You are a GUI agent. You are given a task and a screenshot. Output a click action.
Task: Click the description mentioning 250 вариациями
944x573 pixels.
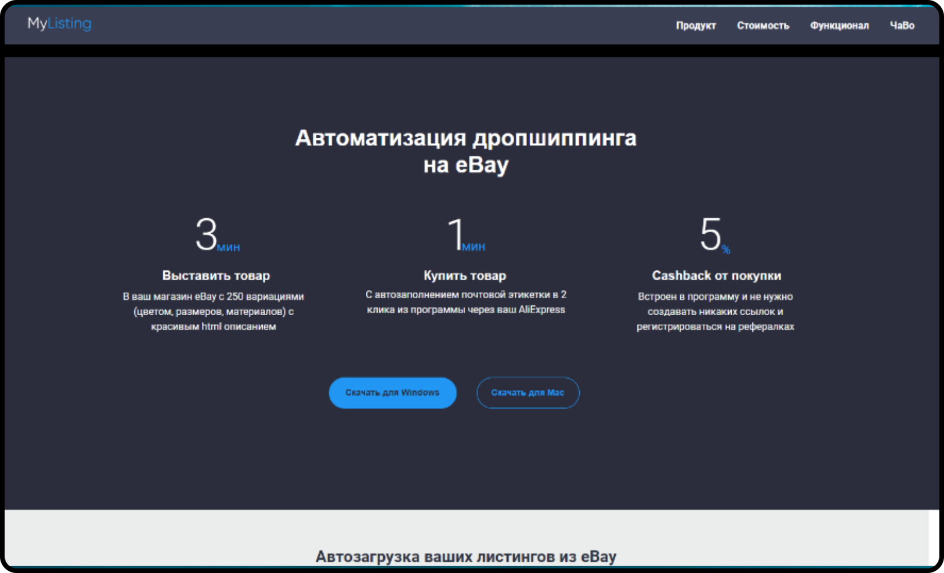tap(214, 311)
